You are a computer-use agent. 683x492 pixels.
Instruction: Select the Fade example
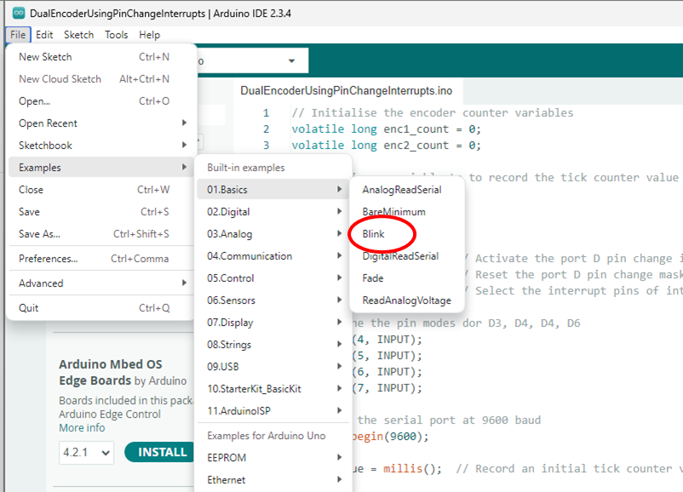373,278
